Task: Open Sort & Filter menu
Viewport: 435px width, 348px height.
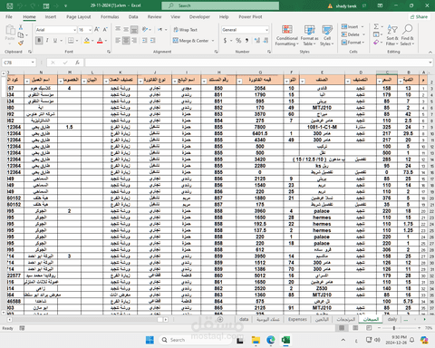Action: point(392,35)
